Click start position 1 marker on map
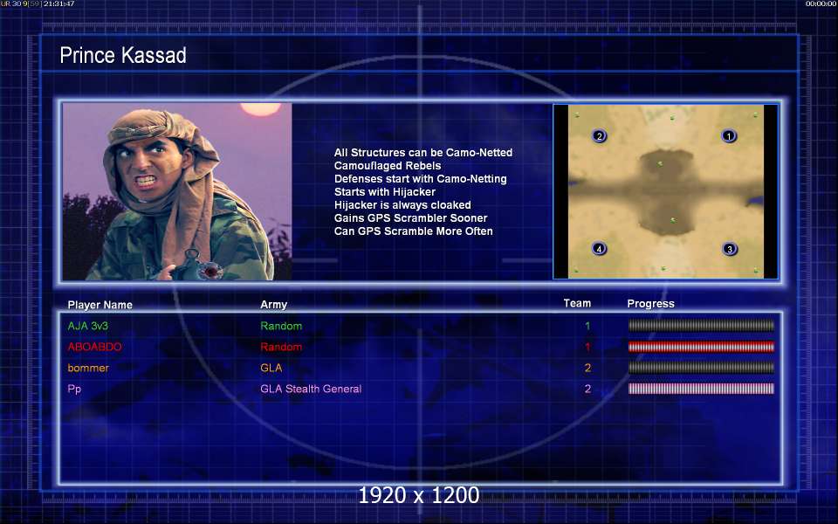Image resolution: width=838 pixels, height=524 pixels. point(728,136)
